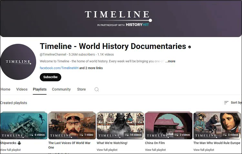Subscribe to the Timeline channel
242x154 pixels.
50,77
